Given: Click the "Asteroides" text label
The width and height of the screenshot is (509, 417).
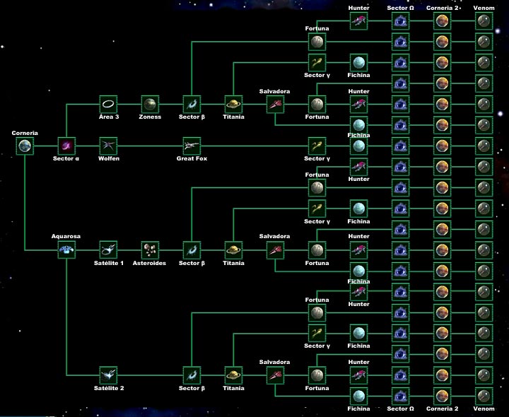Looking at the screenshot, I should (x=149, y=263).
